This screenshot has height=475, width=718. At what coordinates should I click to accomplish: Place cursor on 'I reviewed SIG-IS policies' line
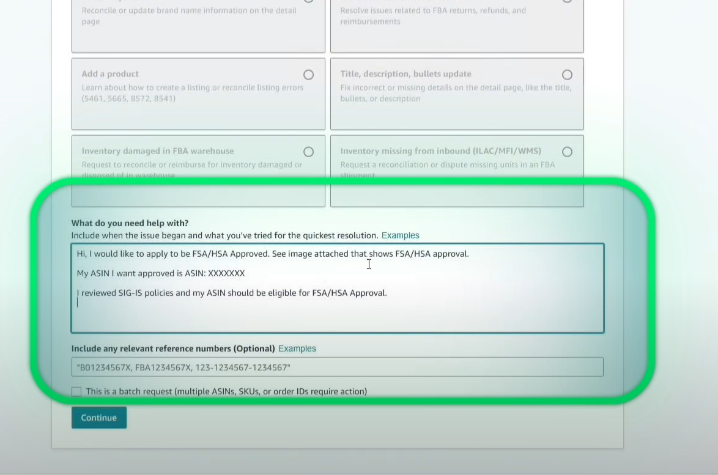click(x=232, y=293)
